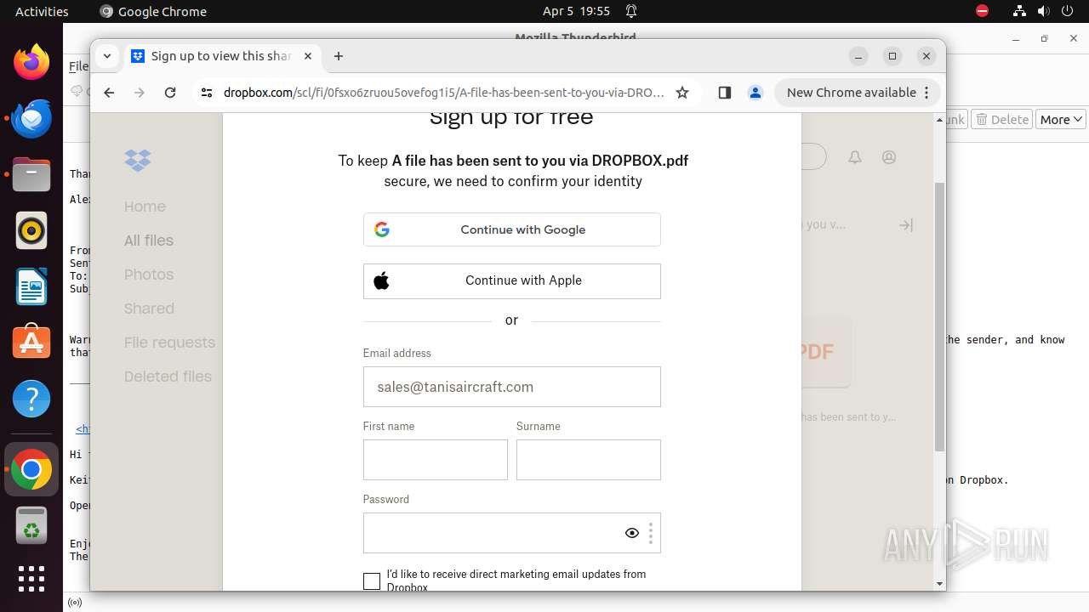Collapse the Dropbox details side panel arrow
The width and height of the screenshot is (1089, 612).
point(906,225)
